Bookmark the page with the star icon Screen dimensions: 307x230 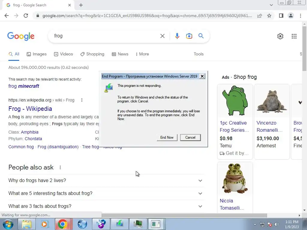click(269, 16)
